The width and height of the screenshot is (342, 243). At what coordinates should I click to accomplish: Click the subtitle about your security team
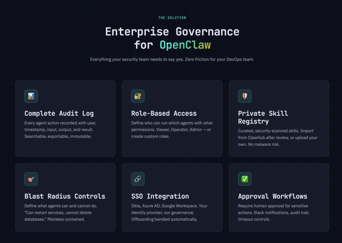tap(172, 59)
